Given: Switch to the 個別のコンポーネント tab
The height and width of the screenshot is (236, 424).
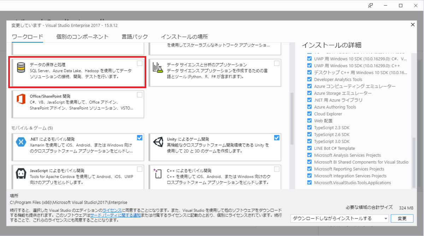Looking at the screenshot, I should (x=82, y=37).
